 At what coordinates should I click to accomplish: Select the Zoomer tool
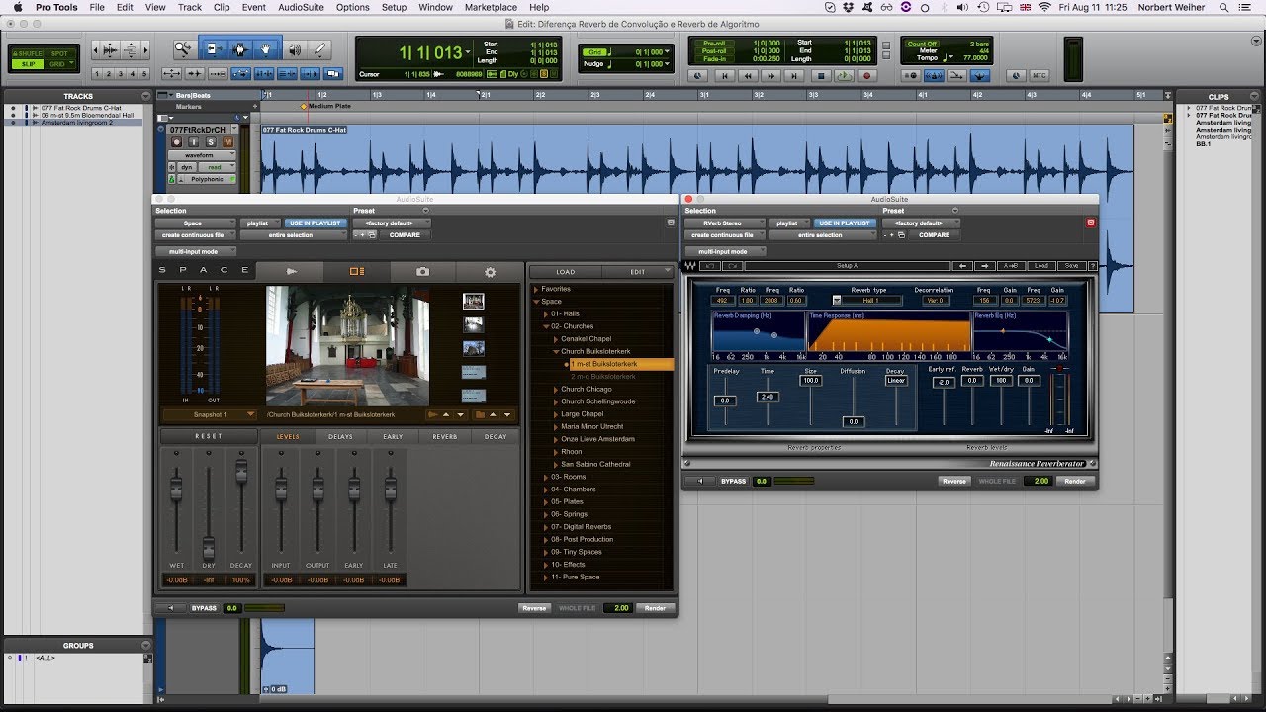[x=183, y=48]
